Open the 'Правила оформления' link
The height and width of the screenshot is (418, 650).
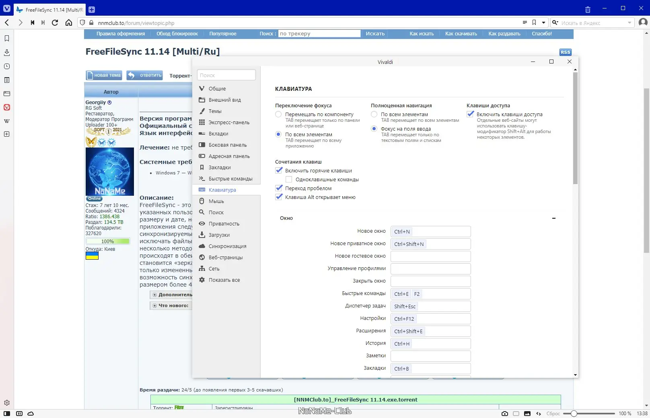point(121,34)
